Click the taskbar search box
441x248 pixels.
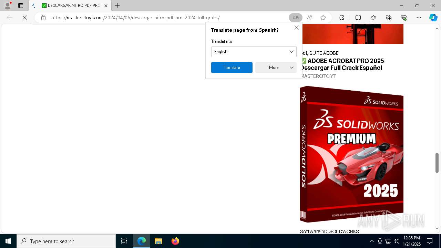point(66,241)
